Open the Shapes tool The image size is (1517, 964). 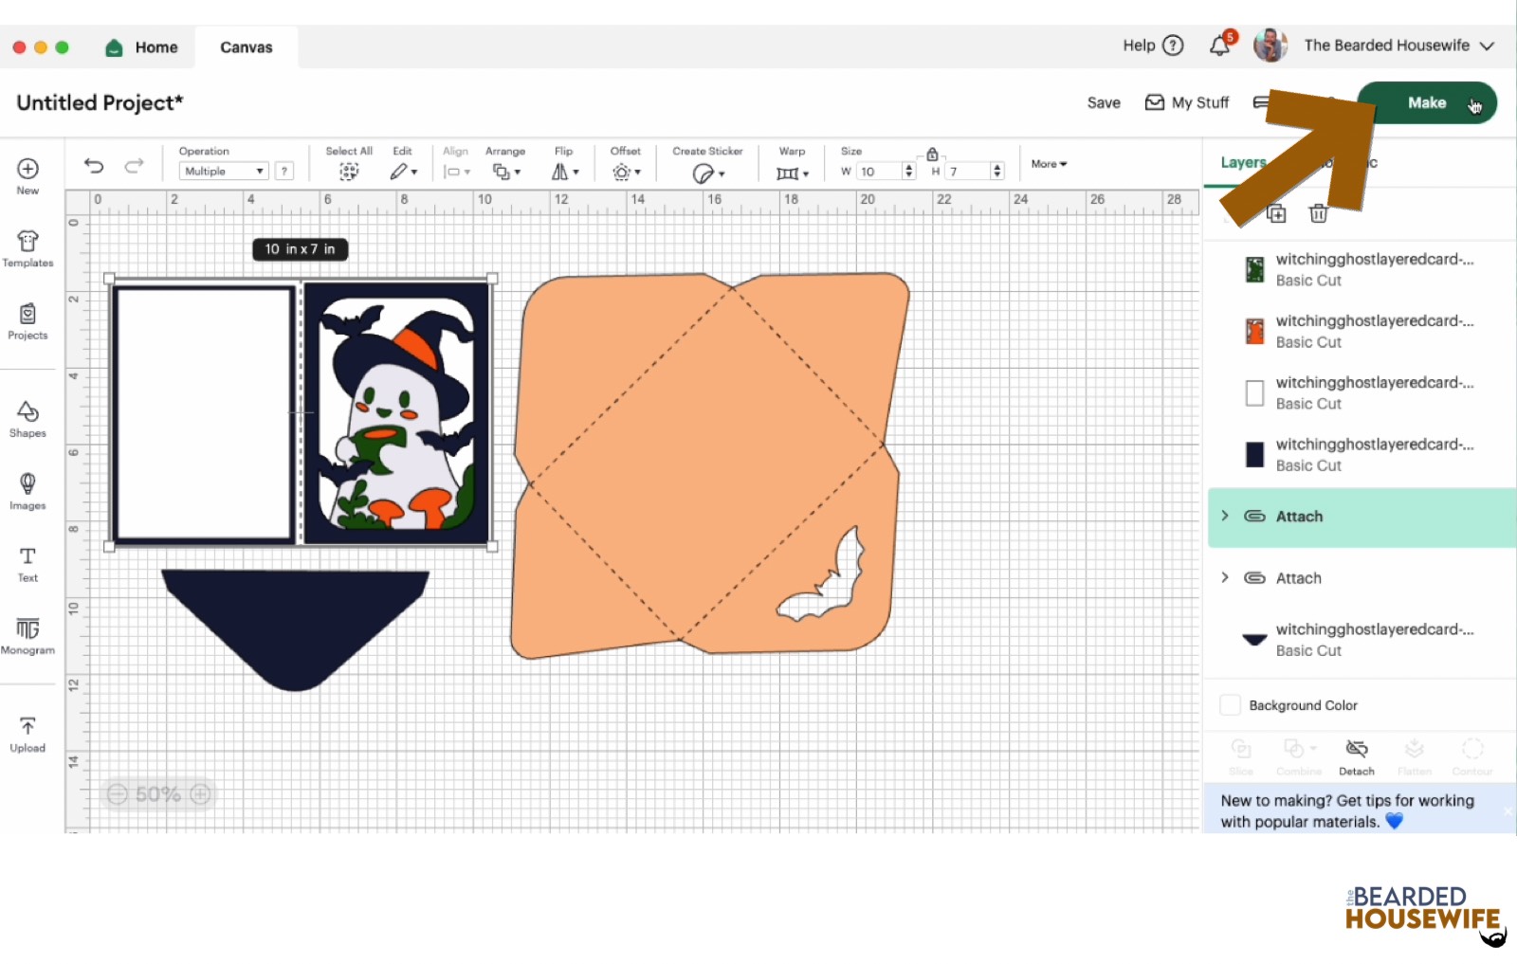pos(27,419)
